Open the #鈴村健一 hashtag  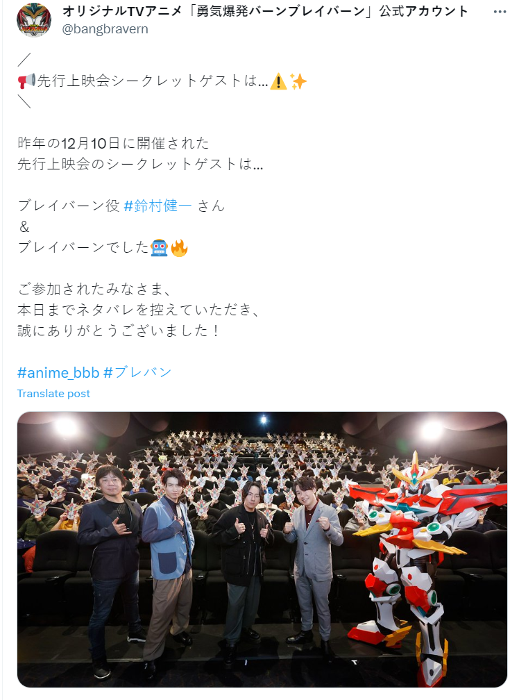158,206
